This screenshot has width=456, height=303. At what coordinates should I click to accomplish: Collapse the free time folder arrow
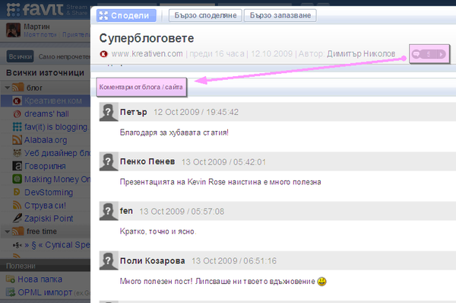[8, 231]
